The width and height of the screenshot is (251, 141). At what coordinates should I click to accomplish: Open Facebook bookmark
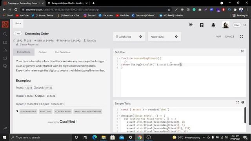(106, 15)
